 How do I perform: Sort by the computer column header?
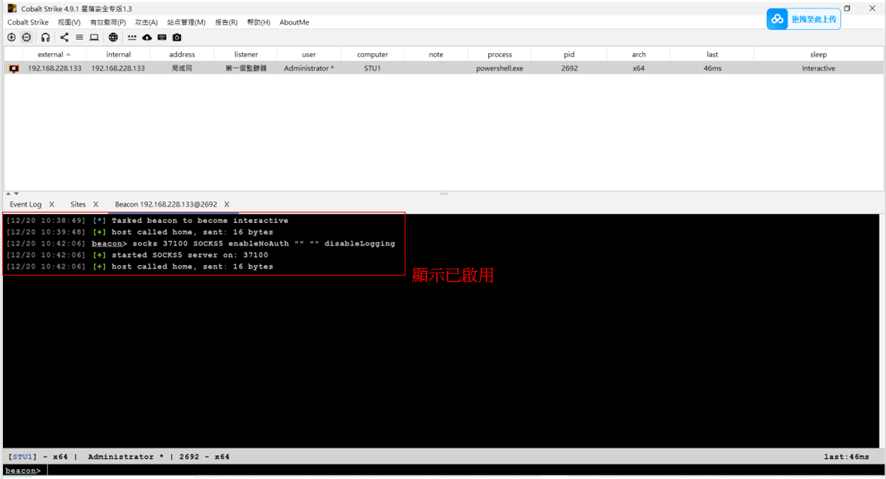[x=372, y=54]
